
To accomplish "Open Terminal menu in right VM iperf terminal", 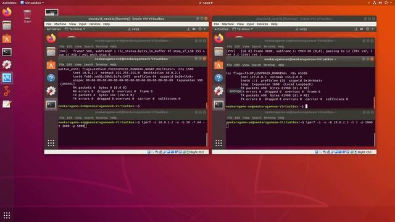I will pos(270,118).
